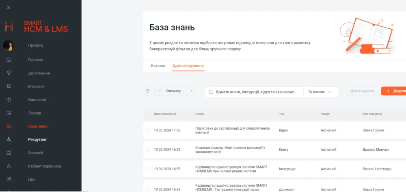Viewport: 406px width, 192px height.
Task: Click the calendar icon for Заходи
Action: [x=9, y=113]
